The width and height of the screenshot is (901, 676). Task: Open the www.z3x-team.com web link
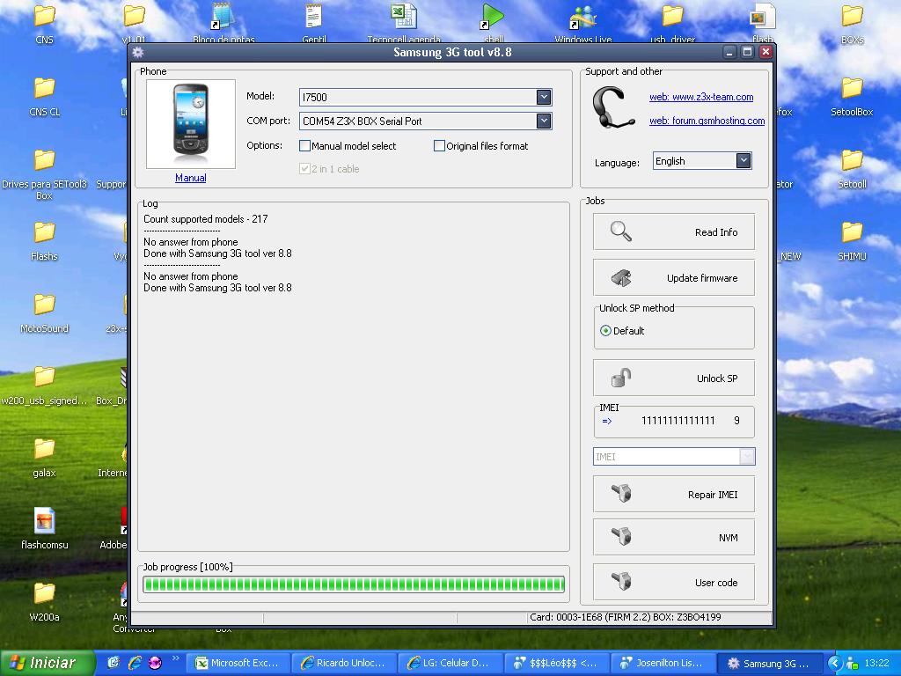(701, 97)
